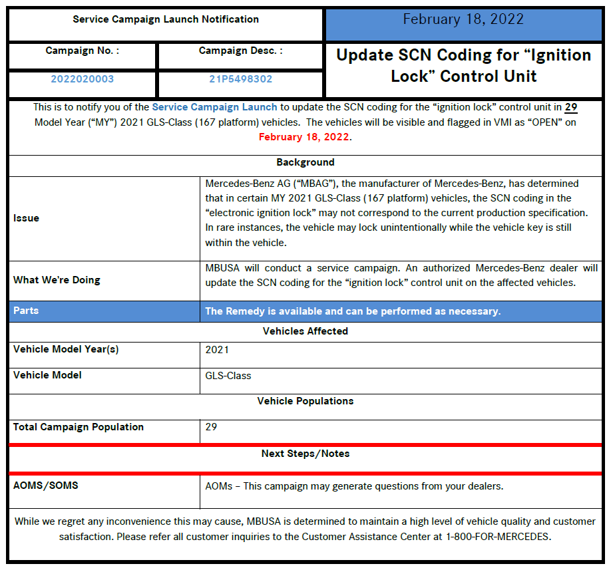
Task: Click the Issue paragraph starting 'Mercedes-Benz AG'
Action: tap(397, 213)
